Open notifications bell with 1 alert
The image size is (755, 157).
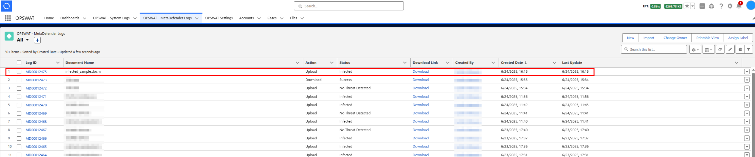pyautogui.click(x=739, y=5)
